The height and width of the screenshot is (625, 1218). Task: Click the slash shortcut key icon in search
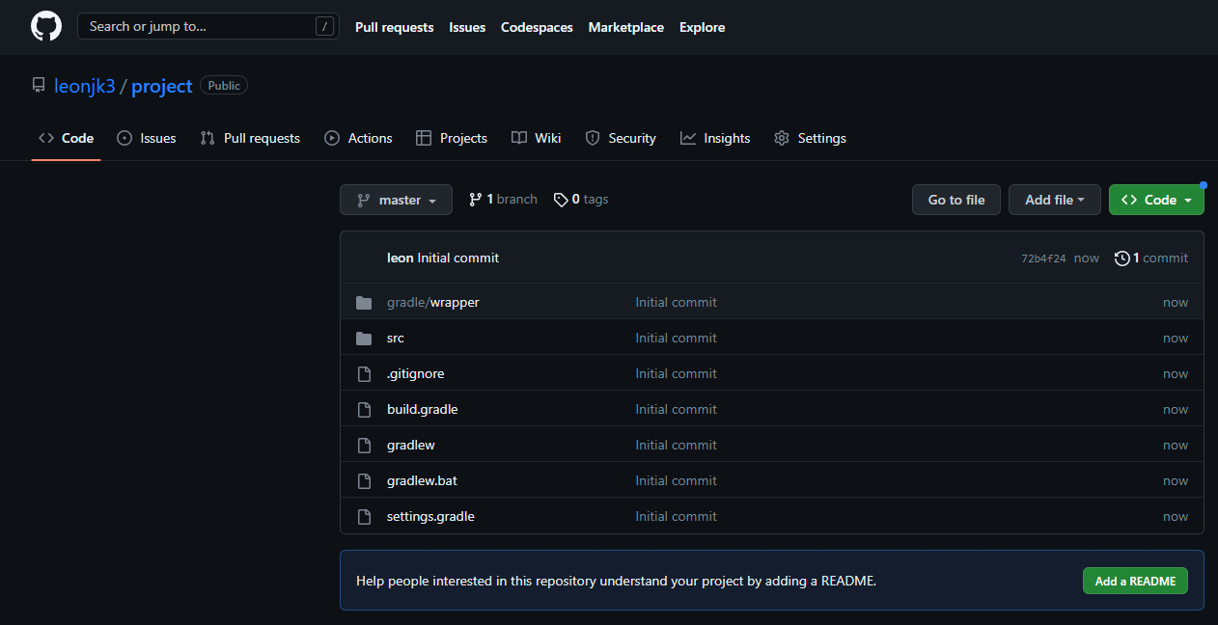coord(324,27)
